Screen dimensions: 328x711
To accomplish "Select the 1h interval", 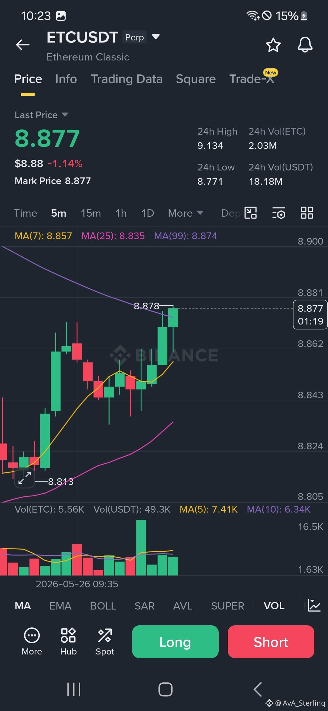I will (x=121, y=213).
